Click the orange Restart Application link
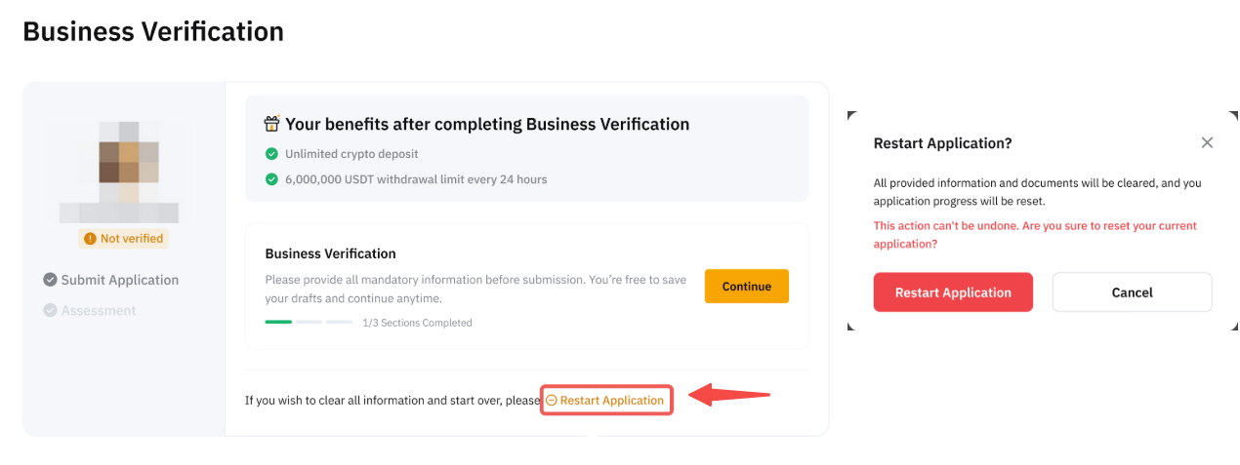This screenshot has height=465, width=1240. tap(611, 401)
